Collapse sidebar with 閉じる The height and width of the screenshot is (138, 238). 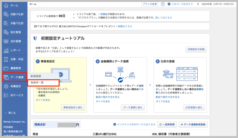10,113
